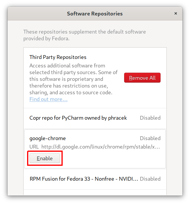Click the RPM Fusion for Fedora 33 name
The width and height of the screenshot is (190, 204).
point(84,179)
